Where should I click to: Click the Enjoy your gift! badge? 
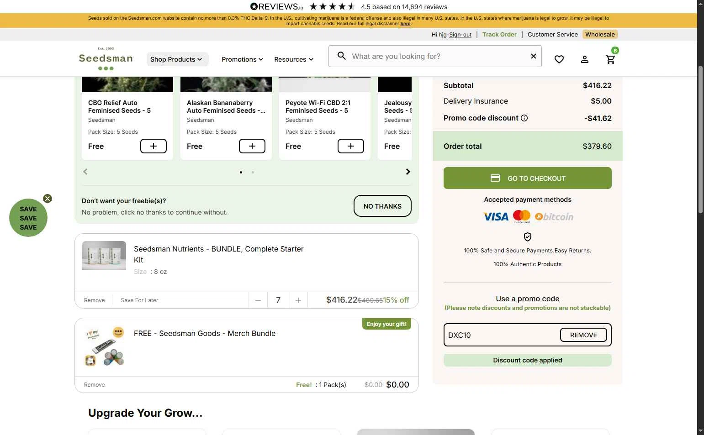(x=386, y=324)
